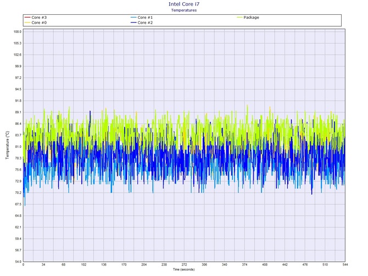Click the 62.1 y-axis value
The image size is (368, 276).
(x=18, y=228)
